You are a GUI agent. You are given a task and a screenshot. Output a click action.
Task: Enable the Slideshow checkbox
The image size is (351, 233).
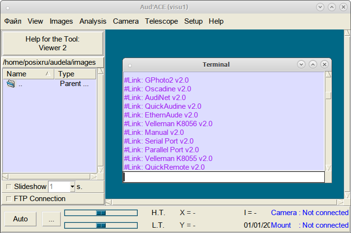[9, 187]
